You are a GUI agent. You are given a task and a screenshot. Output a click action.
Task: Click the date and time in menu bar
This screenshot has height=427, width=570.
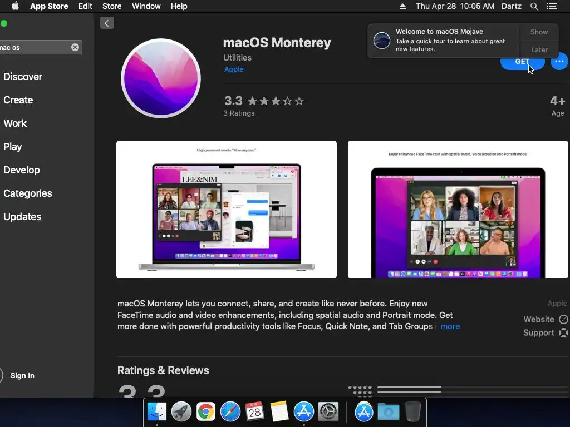click(455, 6)
